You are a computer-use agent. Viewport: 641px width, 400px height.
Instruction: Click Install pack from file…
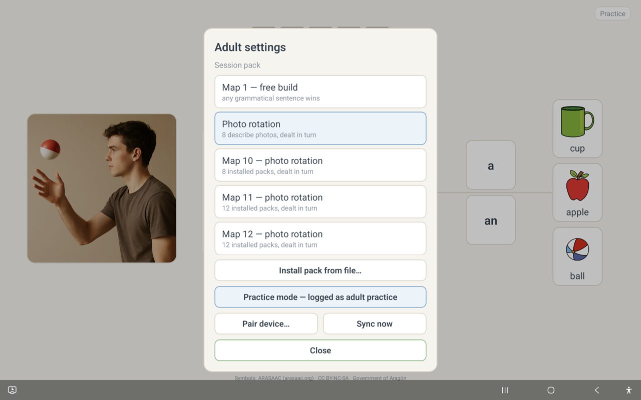[x=320, y=270]
